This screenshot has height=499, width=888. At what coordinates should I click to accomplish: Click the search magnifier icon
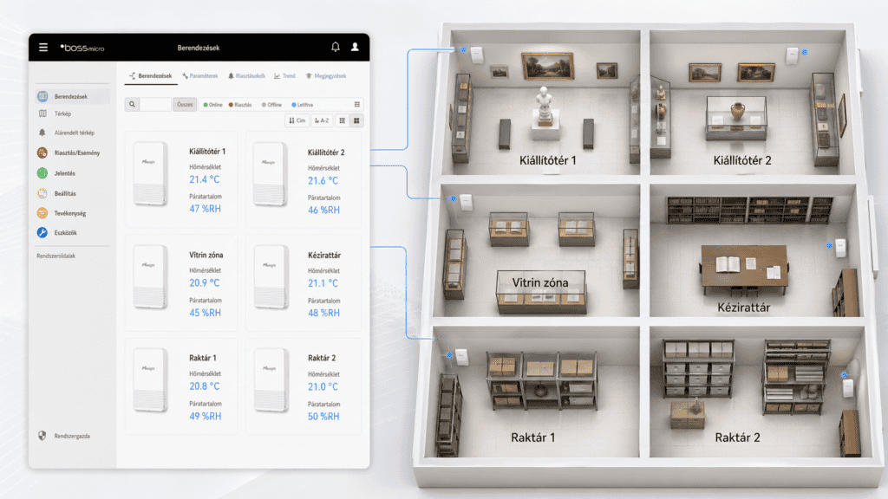(x=132, y=105)
